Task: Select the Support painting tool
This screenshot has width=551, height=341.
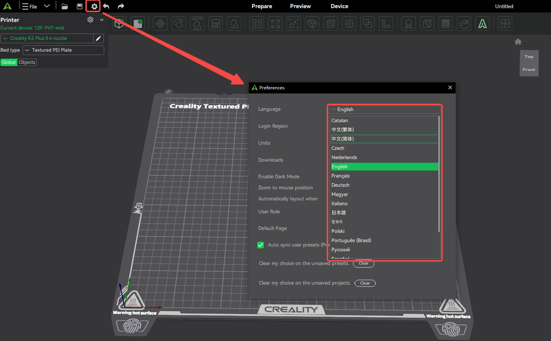Action: (x=409, y=24)
